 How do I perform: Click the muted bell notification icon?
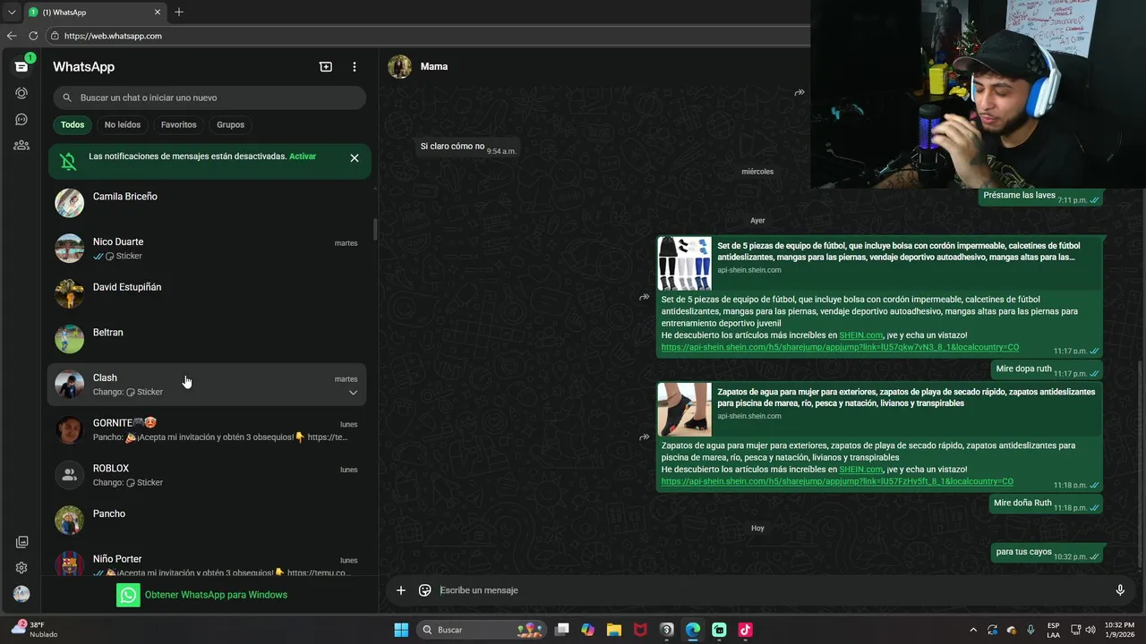point(68,161)
